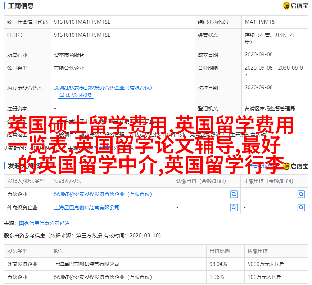Select 上海星巴克咖啡经营有限公司 in 股东出资参考信息 table
This screenshot has height=285, width=312.
click(87, 264)
